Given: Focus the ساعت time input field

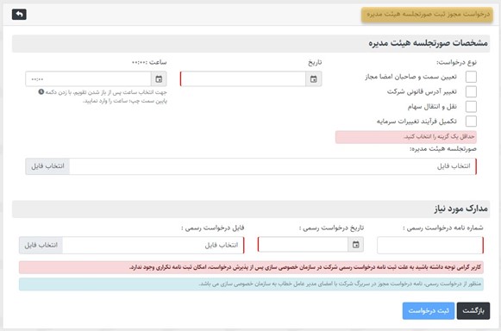Looking at the screenshot, I should [88, 79].
